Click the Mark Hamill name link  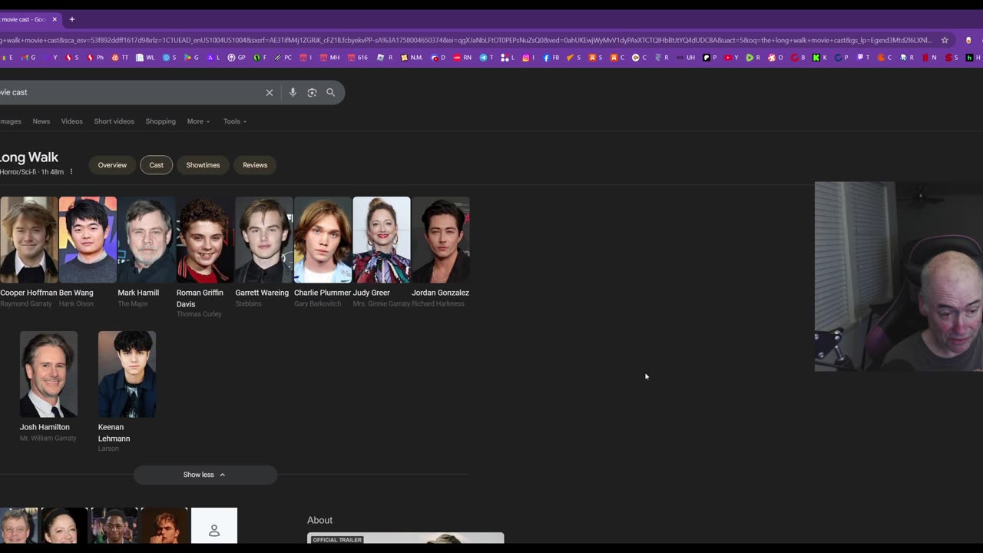click(x=138, y=293)
